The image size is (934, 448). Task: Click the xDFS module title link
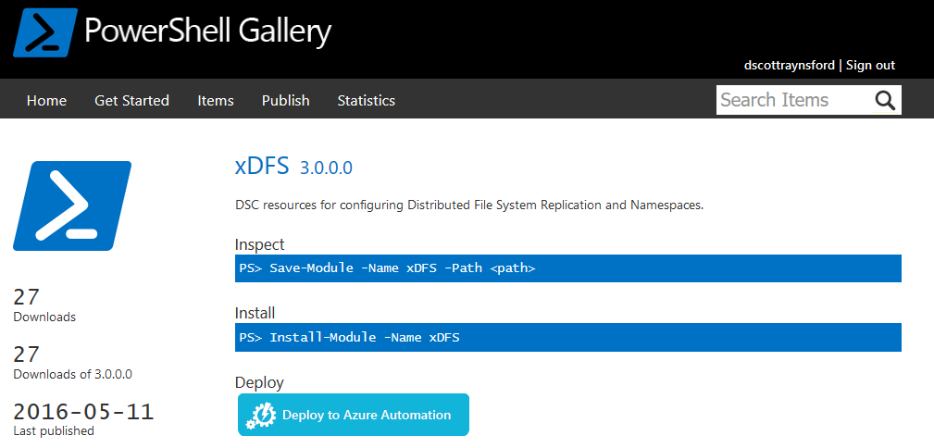(262, 166)
